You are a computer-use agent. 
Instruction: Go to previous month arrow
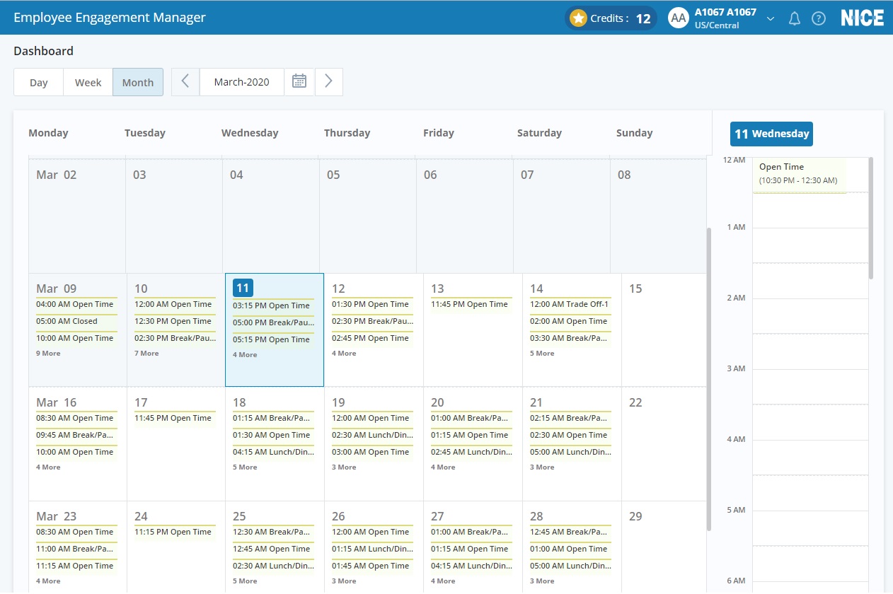185,81
